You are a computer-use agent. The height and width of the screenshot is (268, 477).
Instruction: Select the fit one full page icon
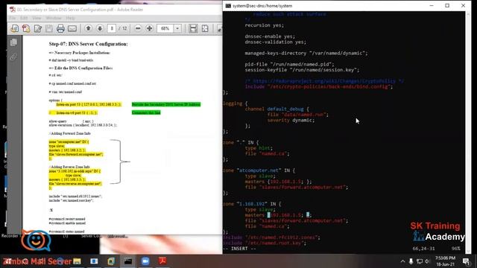[x=205, y=28]
